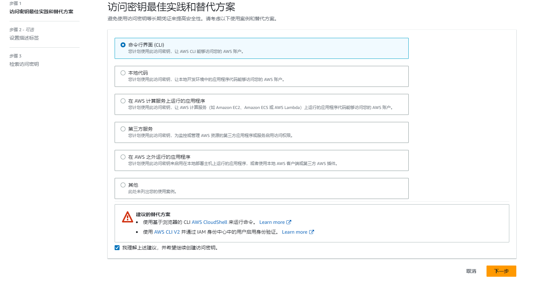Select the 本地代码 radio option
The width and height of the screenshot is (544, 289).
coord(123,73)
